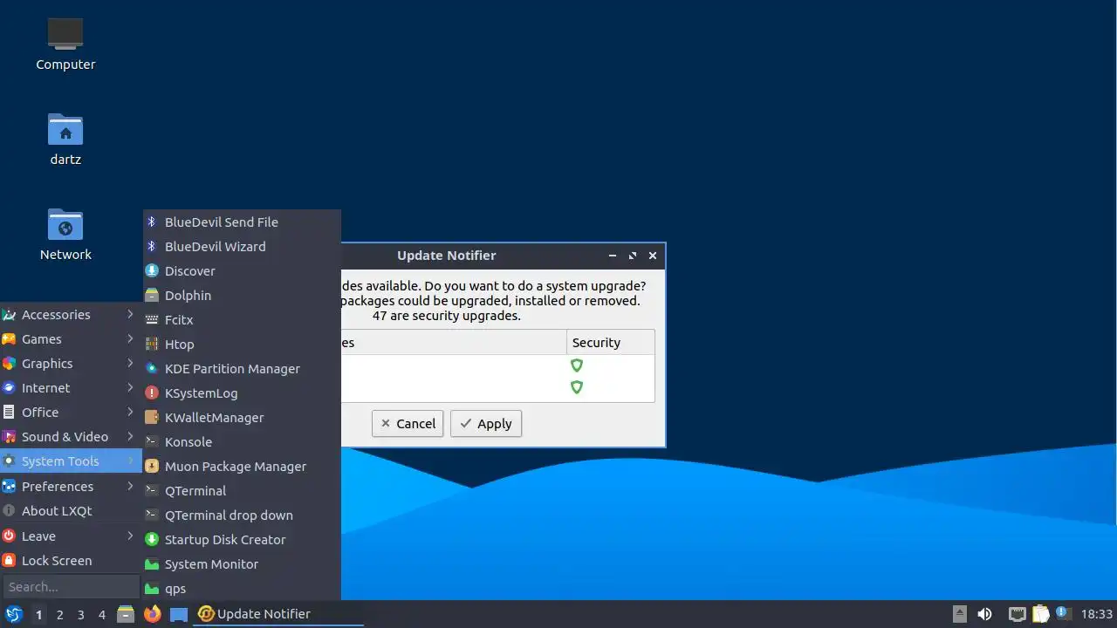This screenshot has width=1117, height=628.
Task: Expand the Leave submenu
Action: (x=71, y=536)
